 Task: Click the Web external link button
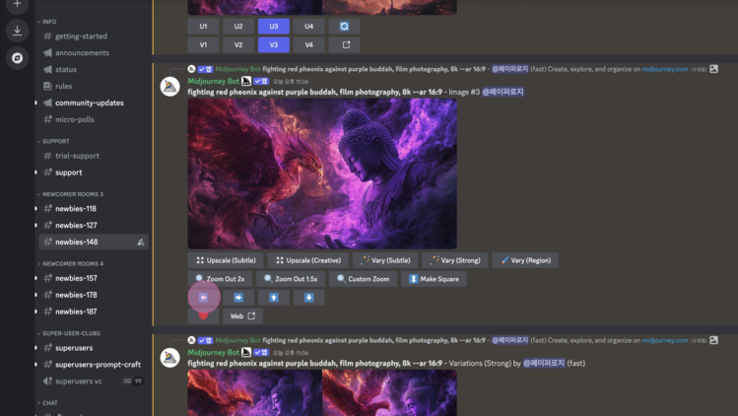tap(242, 316)
